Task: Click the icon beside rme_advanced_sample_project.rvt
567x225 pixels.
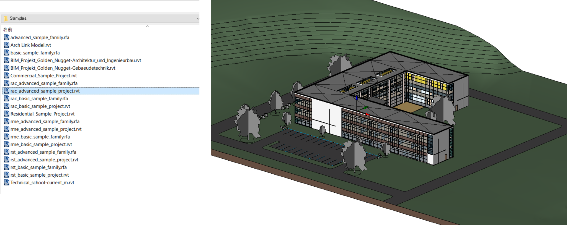Action: [x=7, y=129]
